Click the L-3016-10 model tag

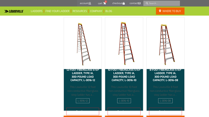tap(124, 101)
